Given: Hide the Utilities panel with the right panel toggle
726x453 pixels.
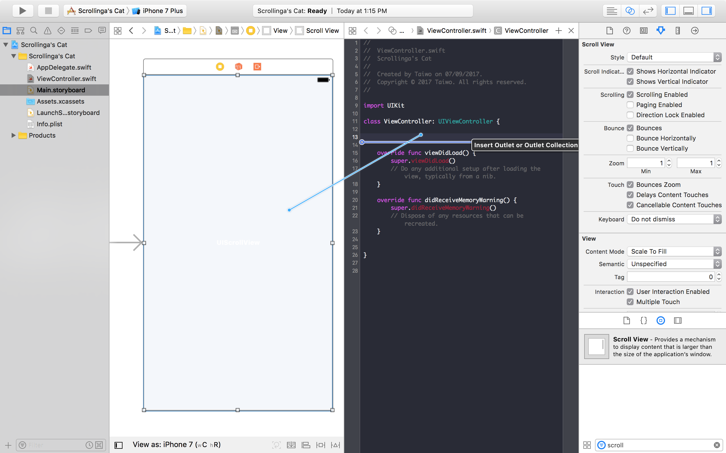Looking at the screenshot, I should coord(706,11).
